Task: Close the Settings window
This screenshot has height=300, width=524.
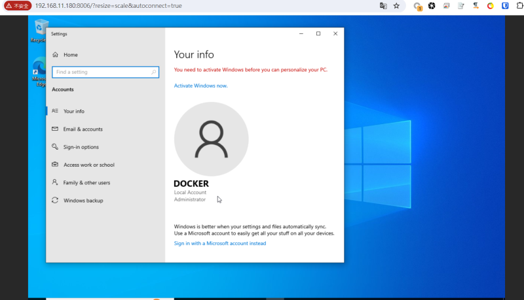Action: [x=335, y=34]
